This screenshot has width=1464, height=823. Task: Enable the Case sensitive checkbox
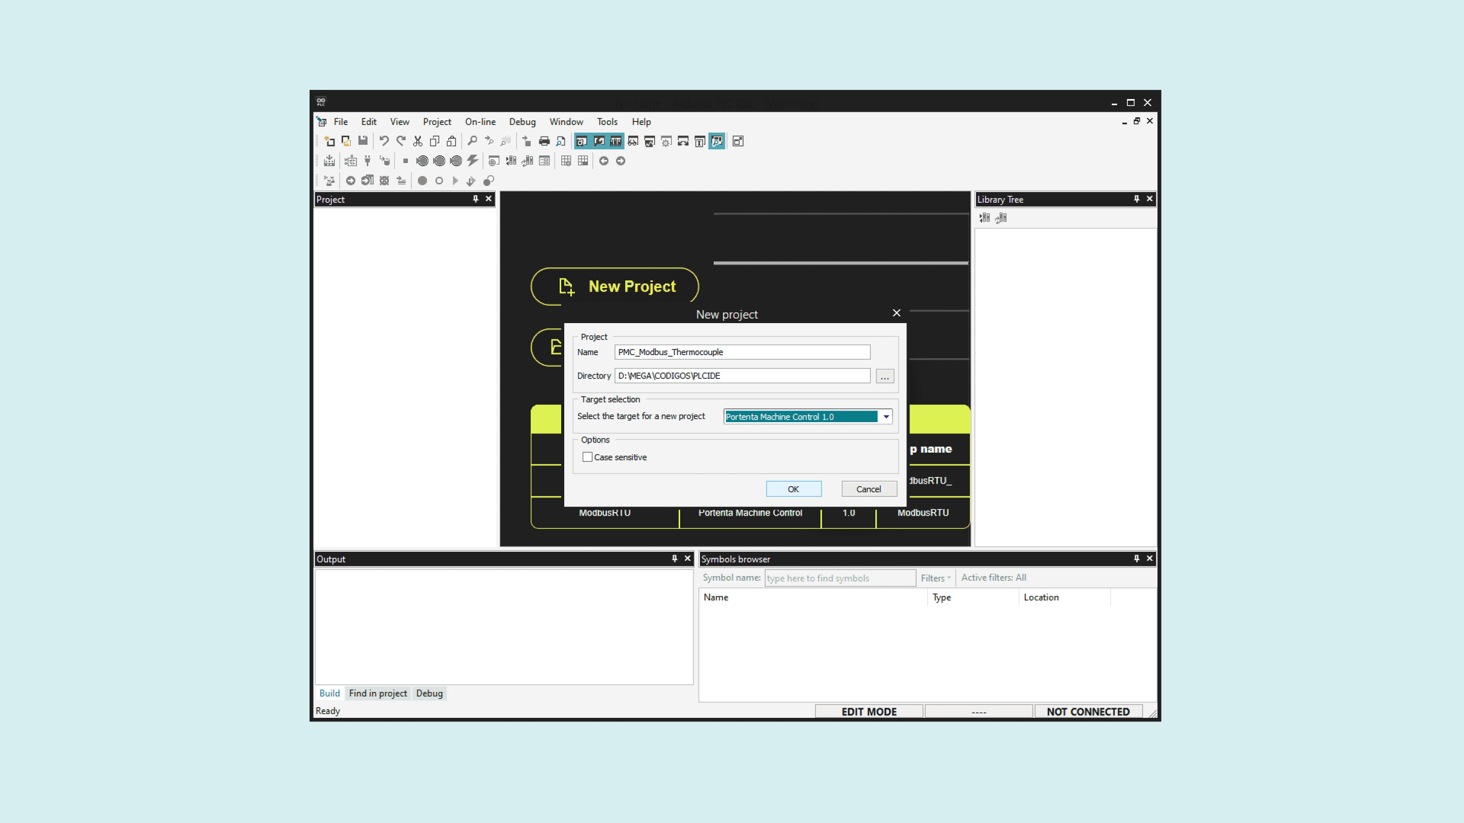tap(587, 457)
